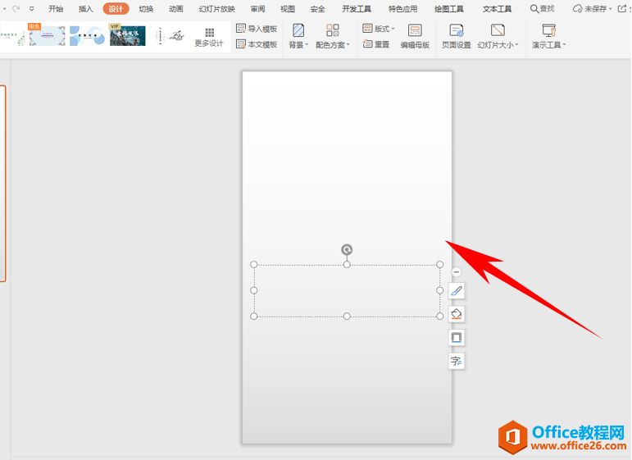Image resolution: width=632 pixels, height=460 pixels.
Task: Switch to the 插入 tab
Action: click(x=85, y=9)
